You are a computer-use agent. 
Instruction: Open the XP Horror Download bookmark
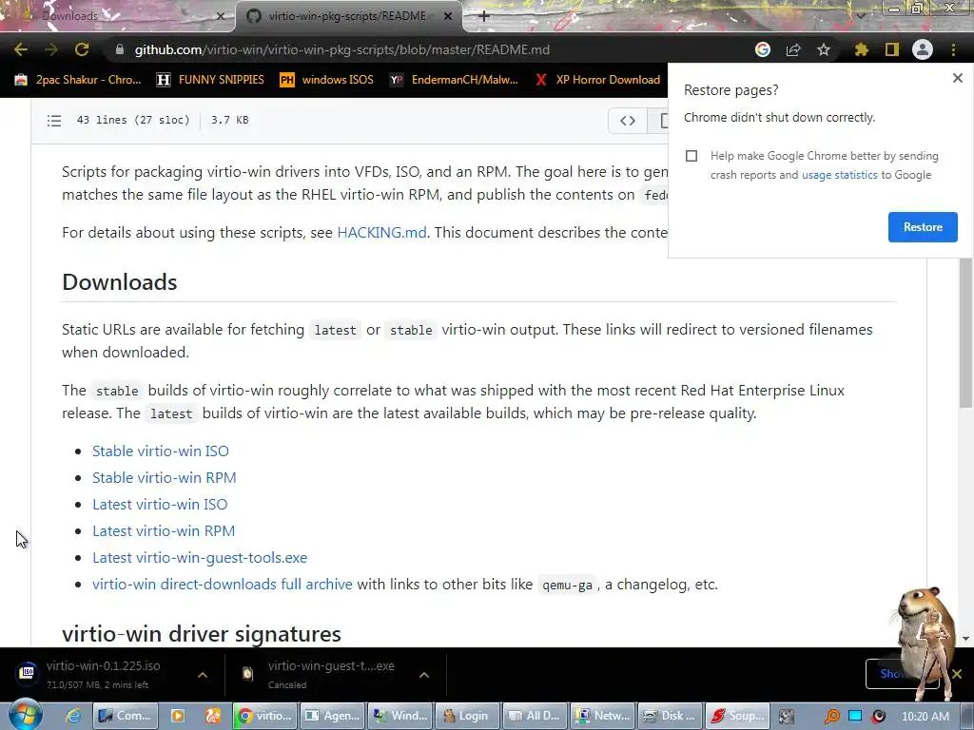(597, 80)
